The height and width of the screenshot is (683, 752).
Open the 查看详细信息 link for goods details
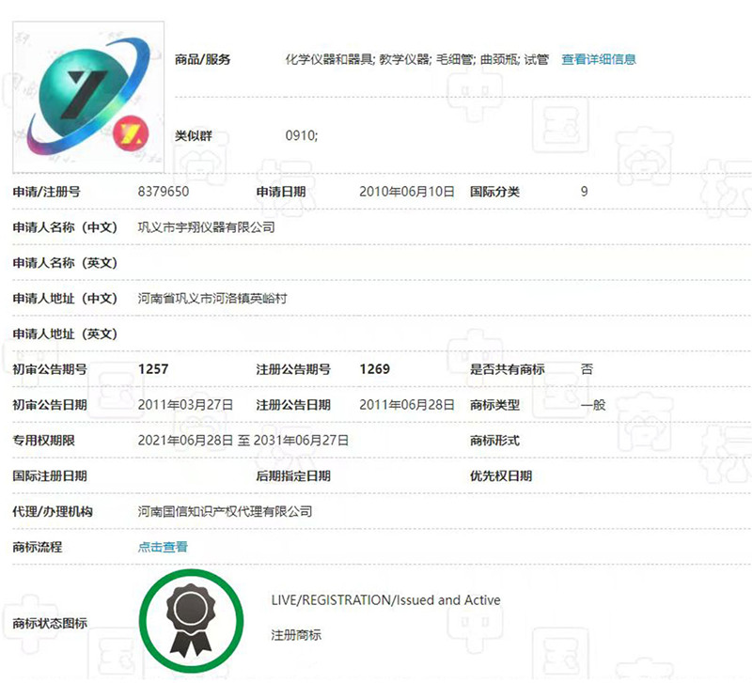click(x=599, y=59)
